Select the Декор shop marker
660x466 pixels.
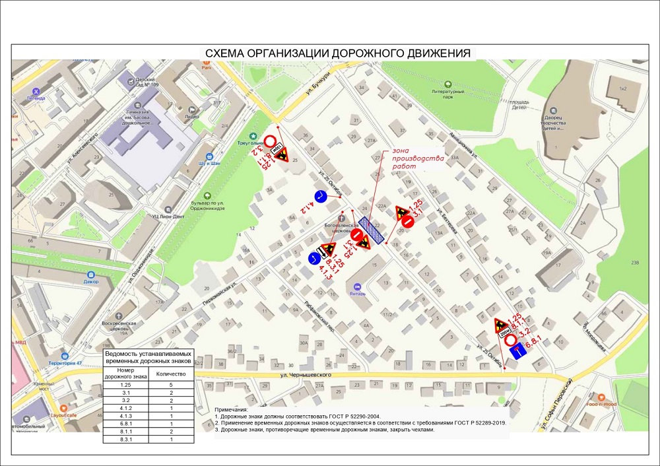pos(89,272)
